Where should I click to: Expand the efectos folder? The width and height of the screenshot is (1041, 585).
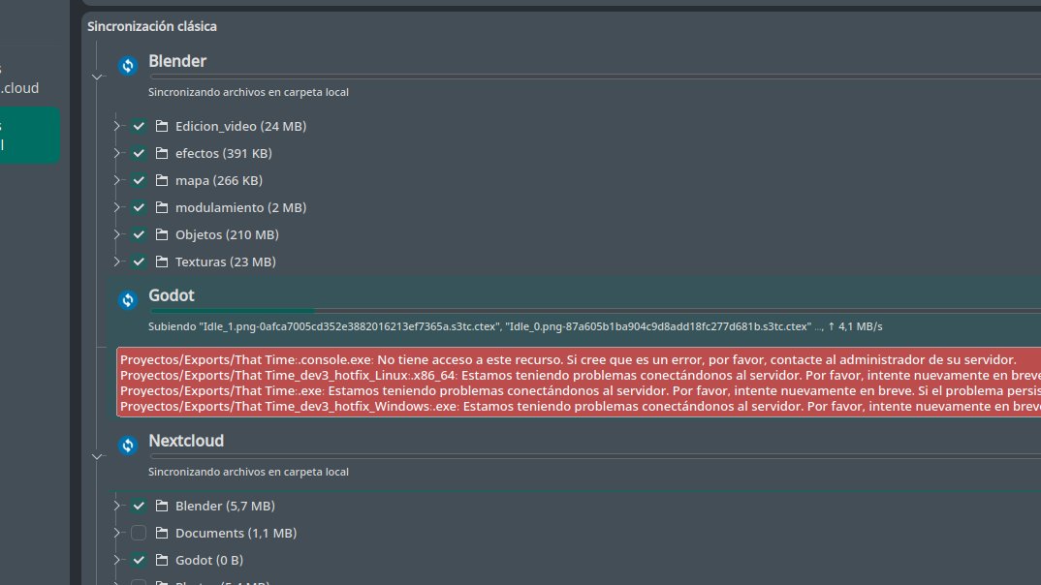[117, 153]
